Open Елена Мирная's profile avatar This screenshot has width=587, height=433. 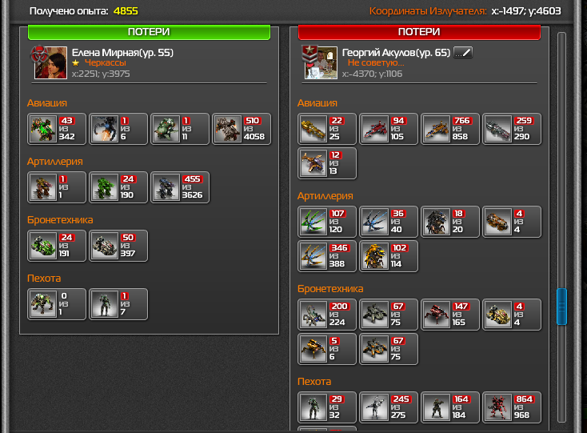click(51, 62)
